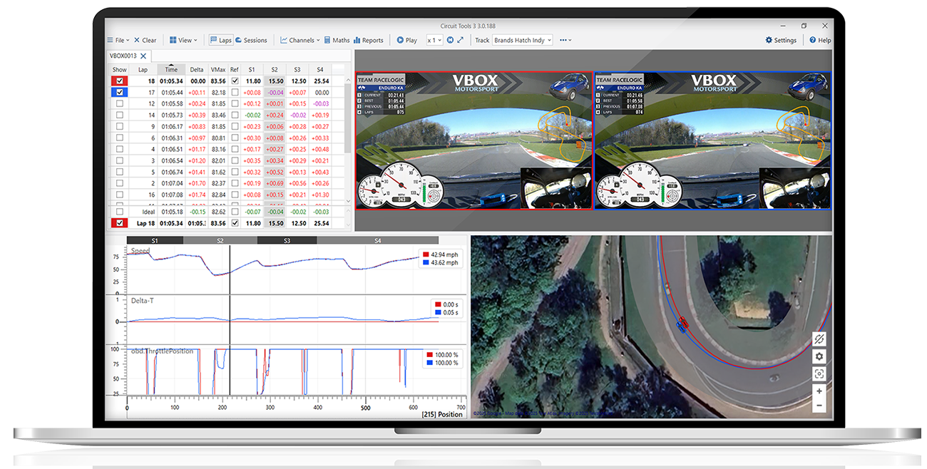Enable Show for the Ideal lap row

[119, 212]
